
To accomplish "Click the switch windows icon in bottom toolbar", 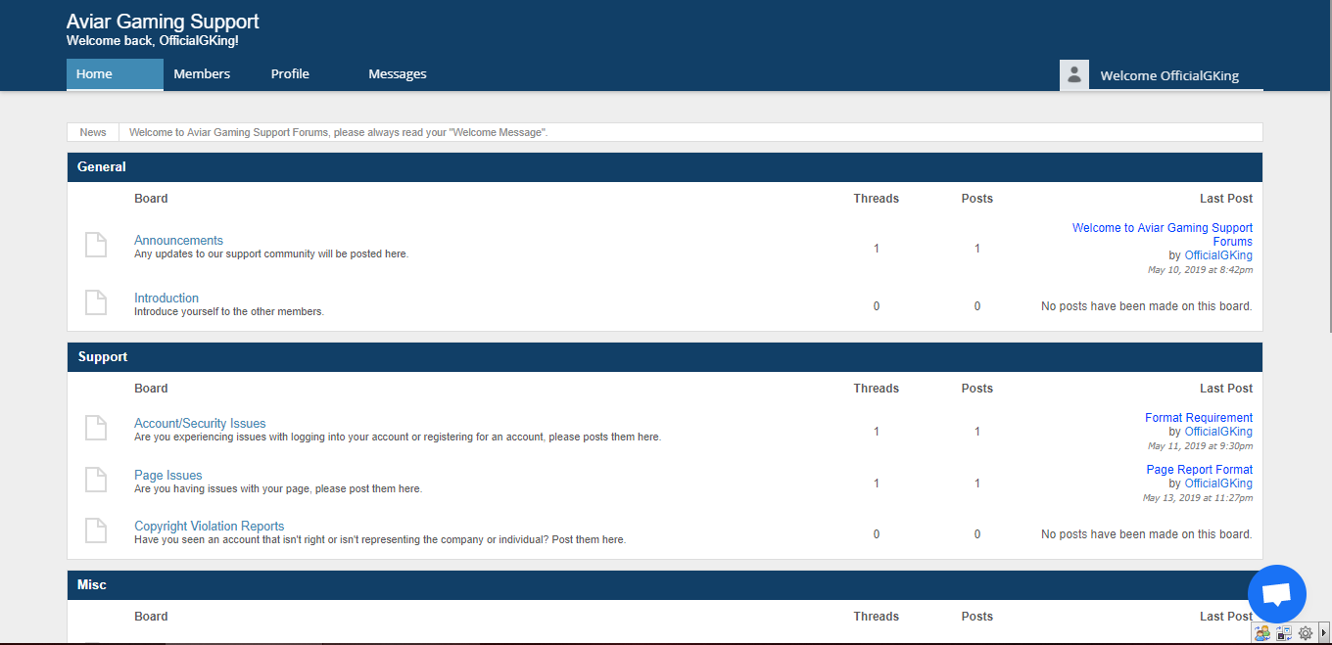I will pyautogui.click(x=1284, y=633).
